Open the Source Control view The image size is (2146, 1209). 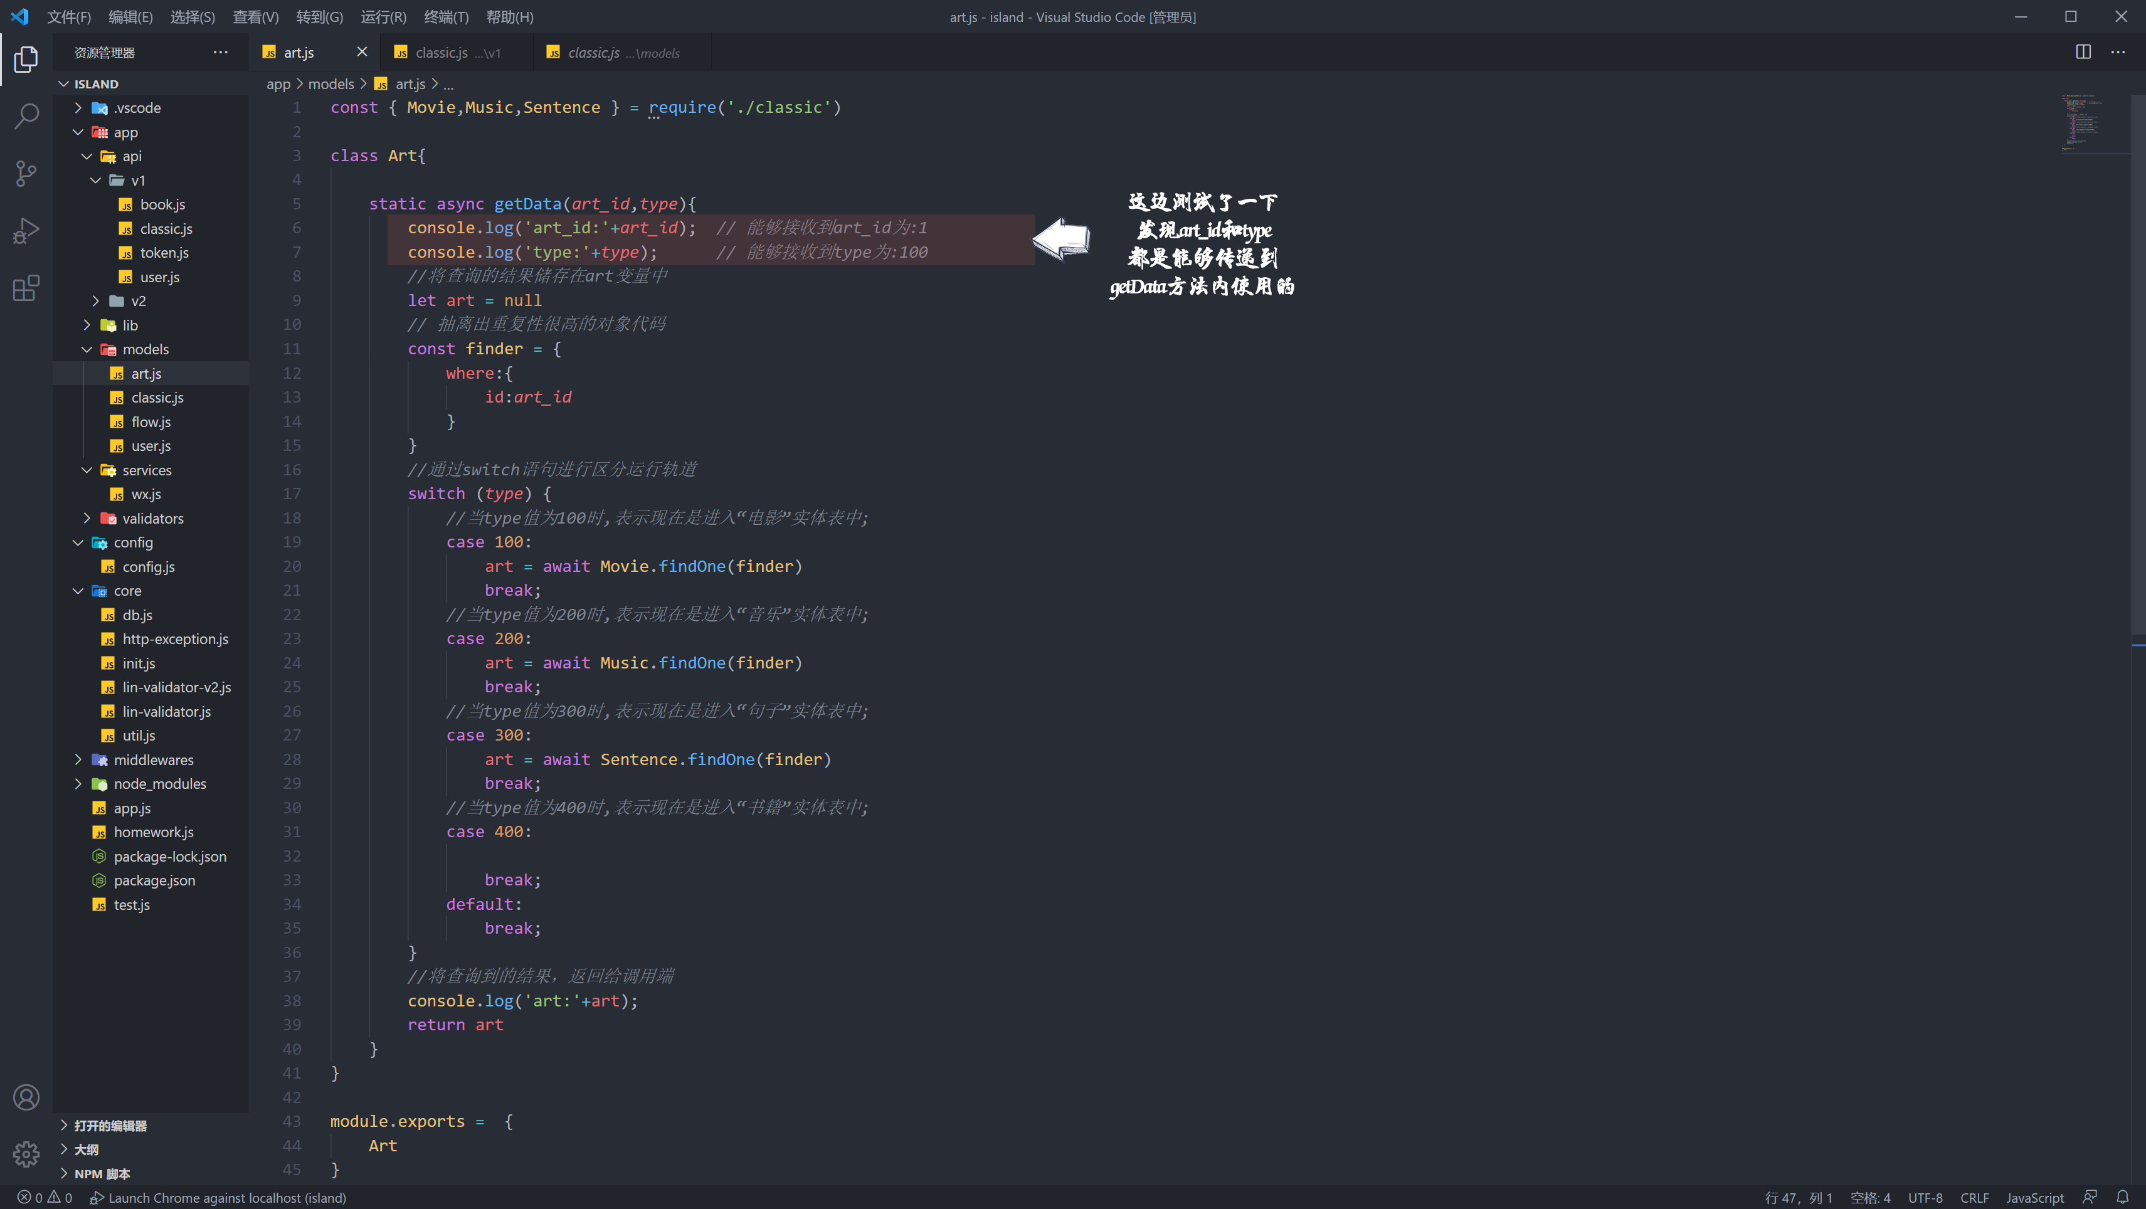pyautogui.click(x=26, y=173)
